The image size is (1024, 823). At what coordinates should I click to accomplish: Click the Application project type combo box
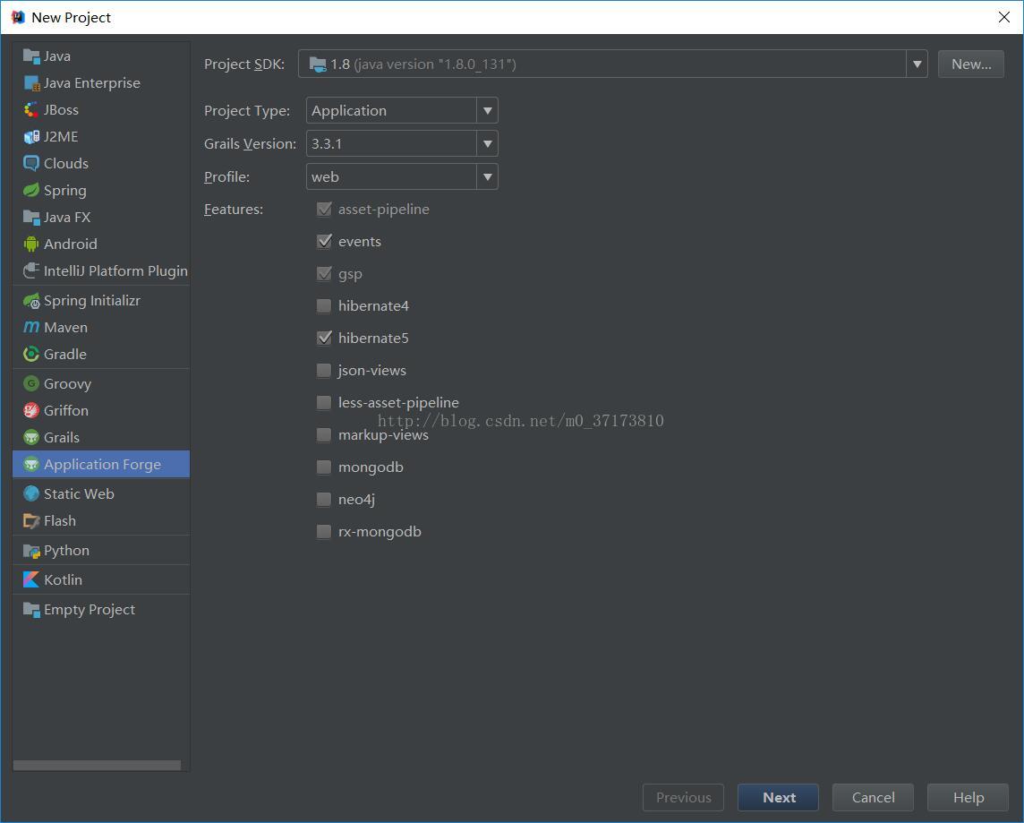point(402,110)
